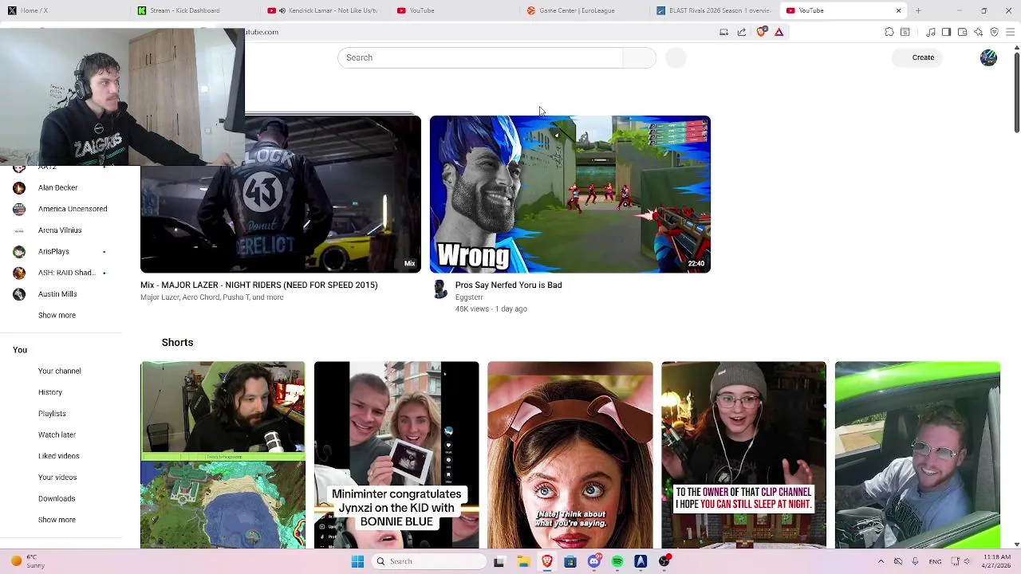Screen dimensions: 1021x574
Task: Expand the You section Show more
Action: pos(57,520)
